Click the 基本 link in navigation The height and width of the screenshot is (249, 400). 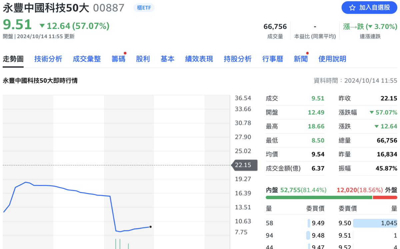(167, 59)
